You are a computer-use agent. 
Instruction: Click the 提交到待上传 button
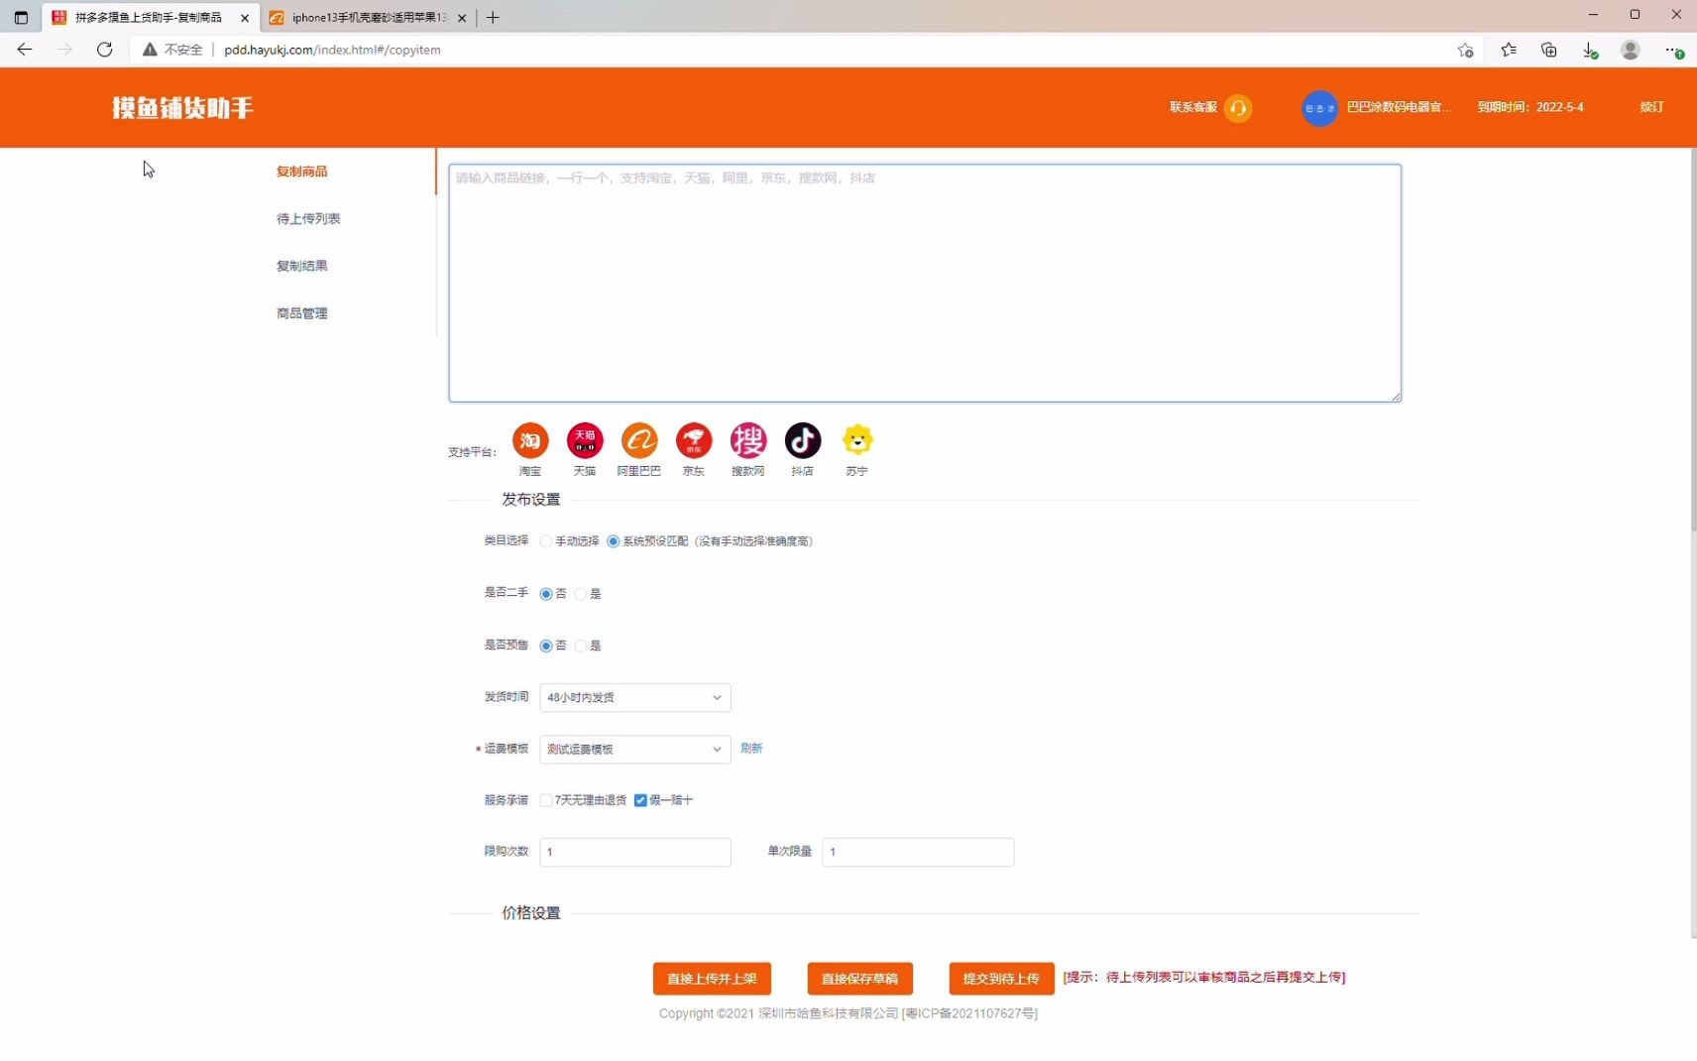pos(1001,979)
